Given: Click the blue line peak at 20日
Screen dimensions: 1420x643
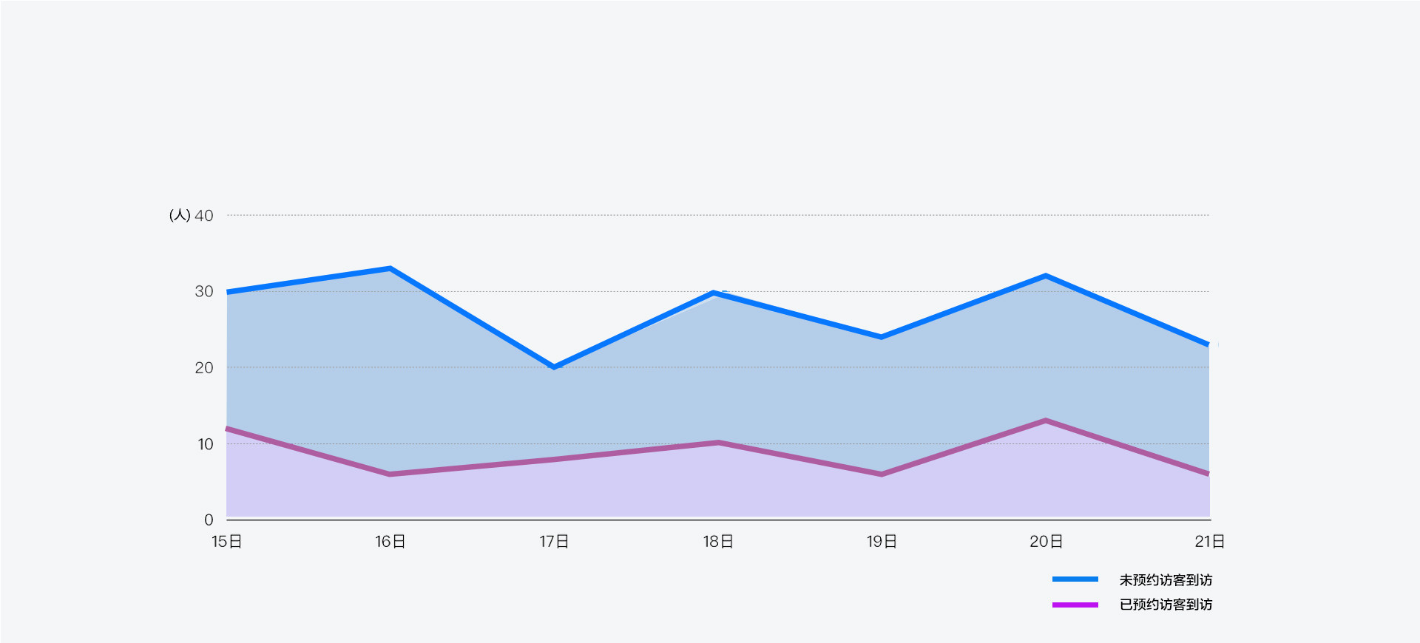Looking at the screenshot, I should point(1045,276).
